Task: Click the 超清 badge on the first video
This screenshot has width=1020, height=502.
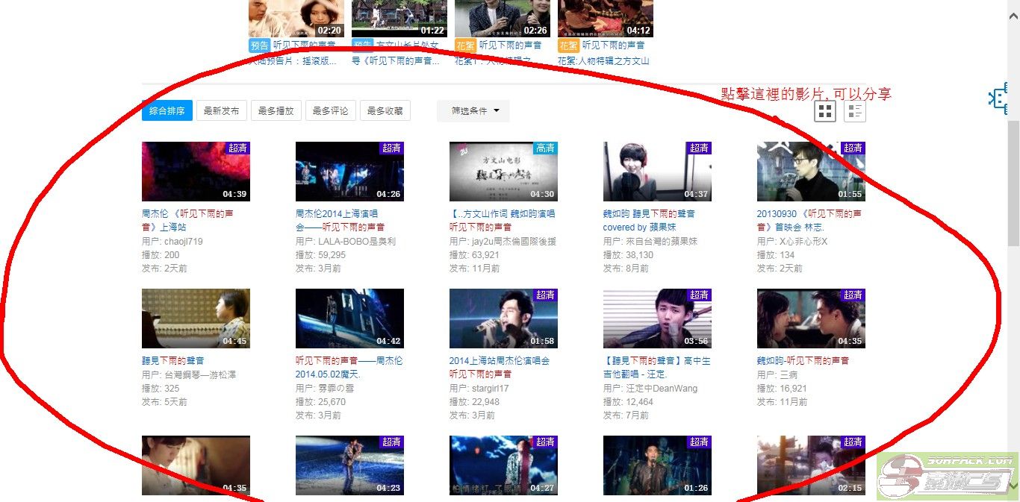Action: point(237,148)
